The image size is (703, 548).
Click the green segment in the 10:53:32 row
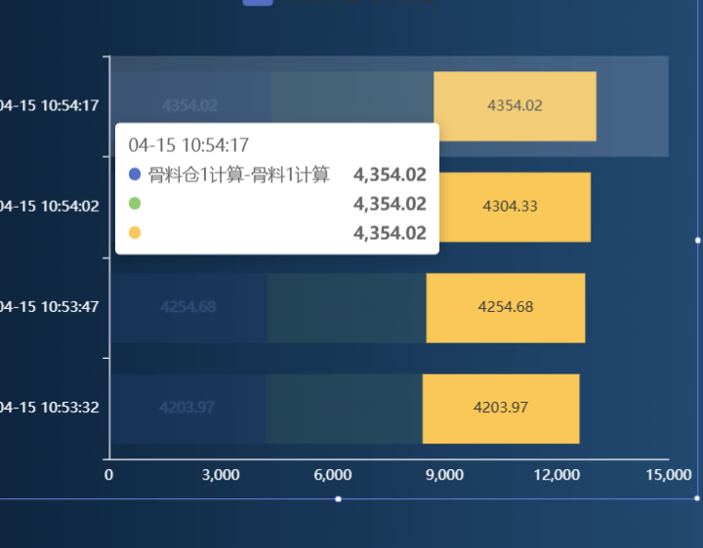[344, 408]
